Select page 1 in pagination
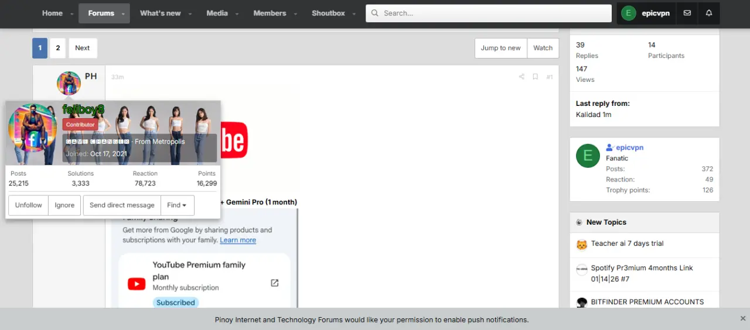The height and width of the screenshot is (330, 750). pyautogui.click(x=39, y=48)
